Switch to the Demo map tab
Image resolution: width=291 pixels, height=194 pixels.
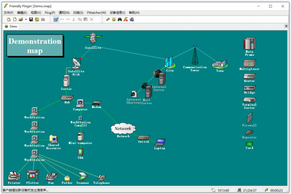(x=11, y=26)
